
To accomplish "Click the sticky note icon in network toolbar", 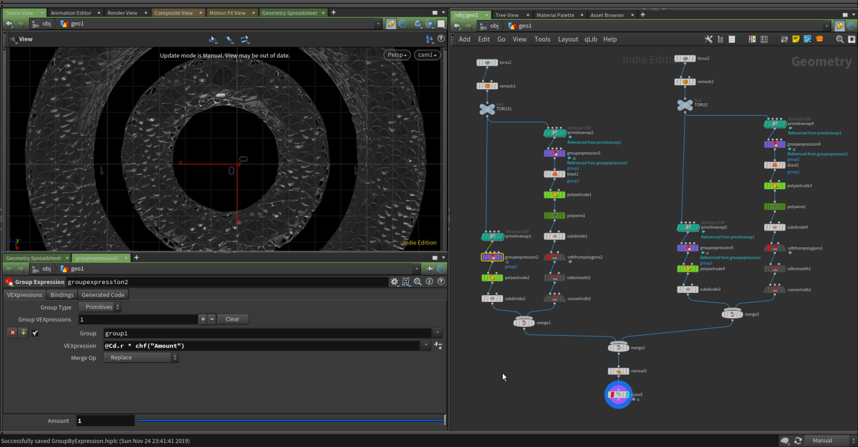I will [x=795, y=39].
